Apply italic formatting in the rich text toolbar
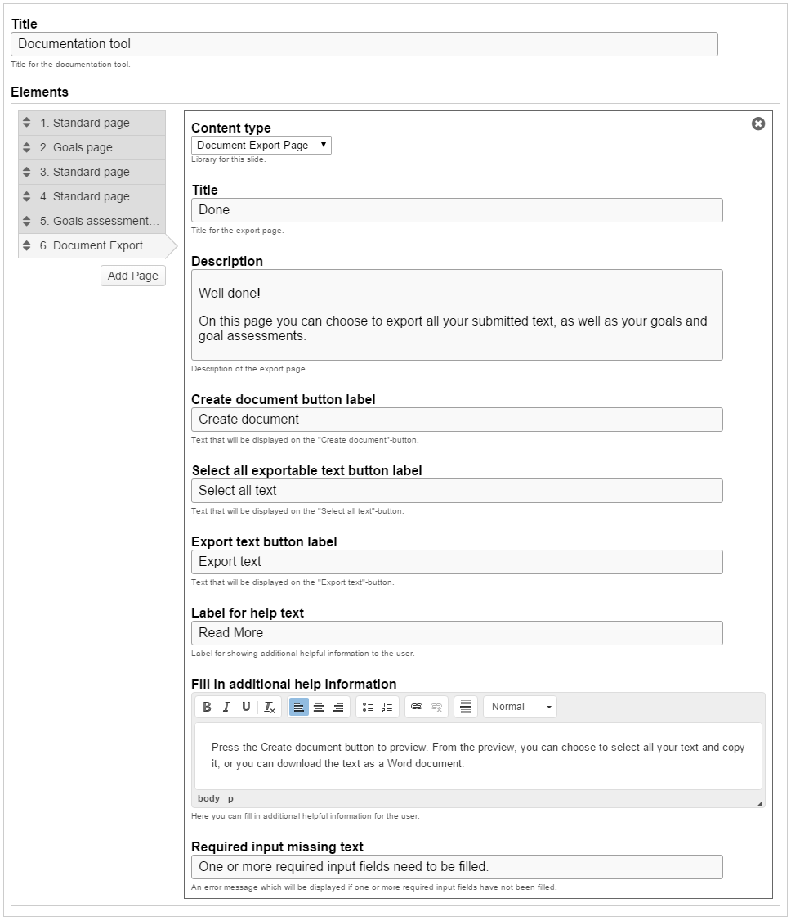This screenshot has height=921, width=791. pyautogui.click(x=226, y=707)
